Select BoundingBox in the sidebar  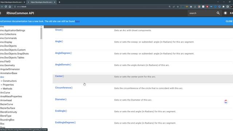[x=7, y=120]
